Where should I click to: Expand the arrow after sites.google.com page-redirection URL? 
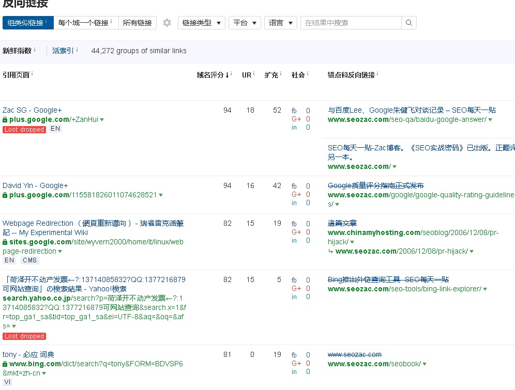pyautogui.click(x=60, y=252)
